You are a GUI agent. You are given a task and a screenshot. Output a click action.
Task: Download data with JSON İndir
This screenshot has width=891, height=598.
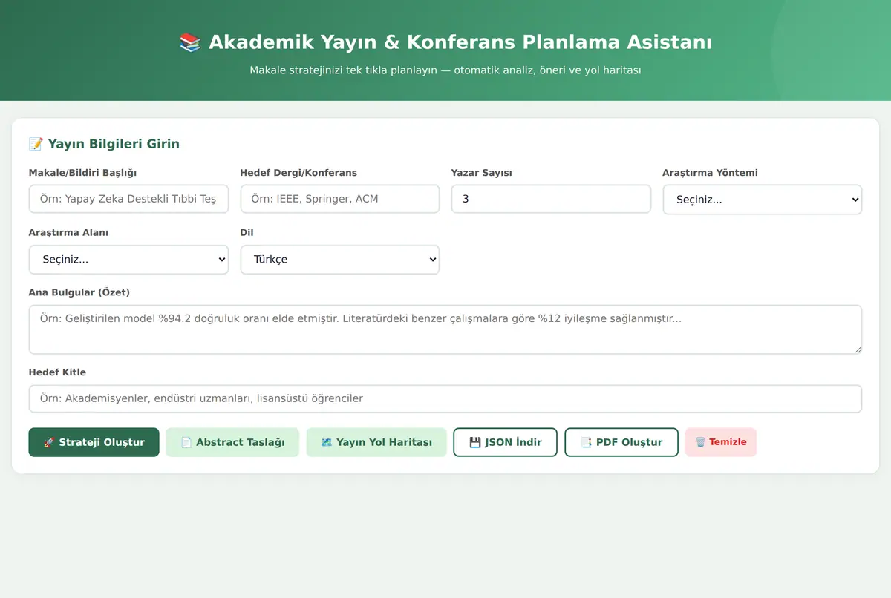(505, 442)
